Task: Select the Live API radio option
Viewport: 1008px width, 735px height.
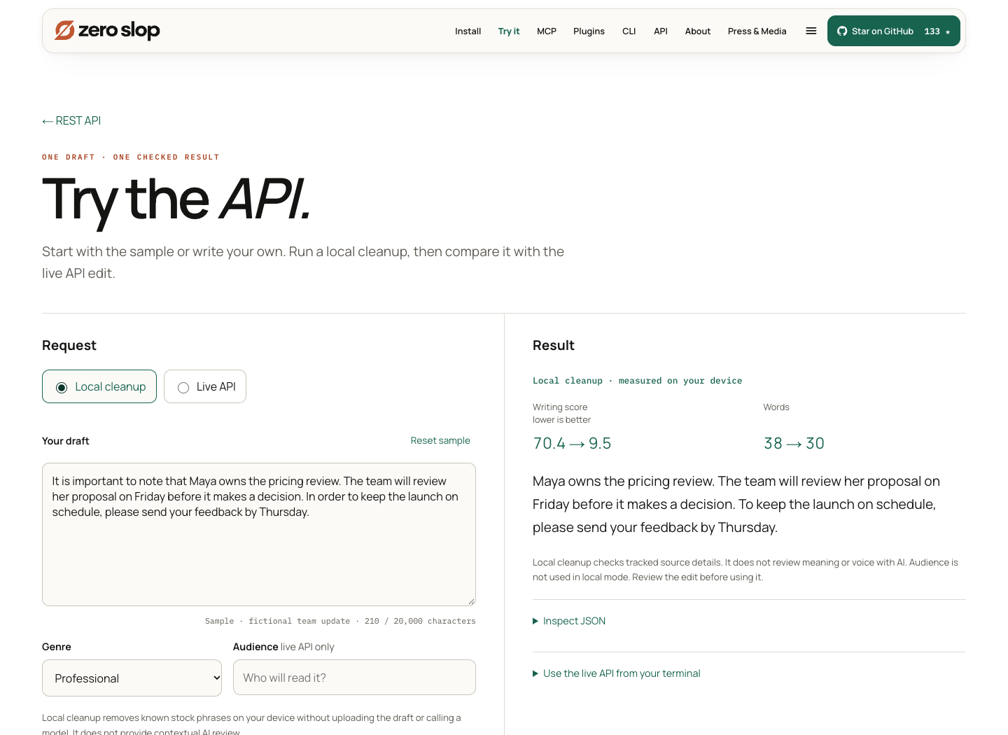Action: [205, 386]
